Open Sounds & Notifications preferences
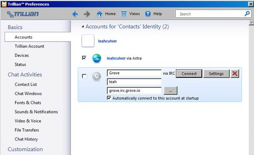The image size is (254, 155). [x=36, y=112]
